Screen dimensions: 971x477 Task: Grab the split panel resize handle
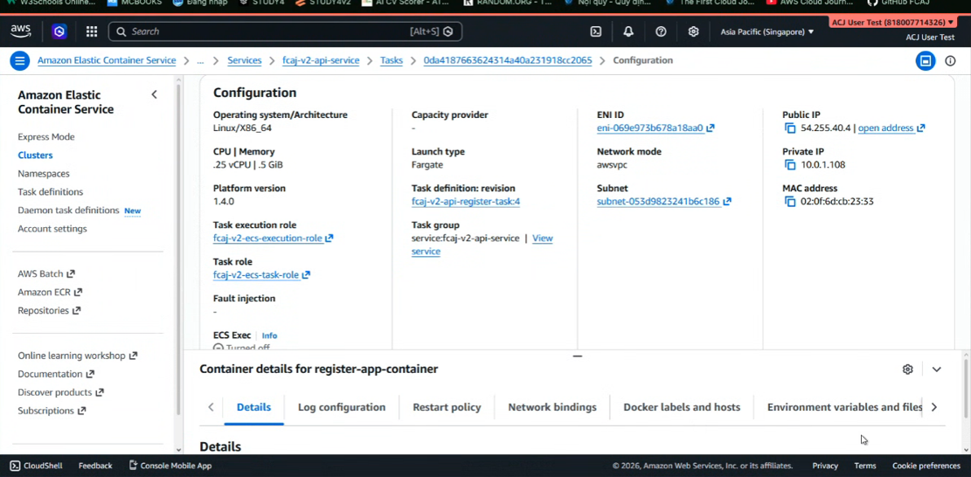coord(577,356)
